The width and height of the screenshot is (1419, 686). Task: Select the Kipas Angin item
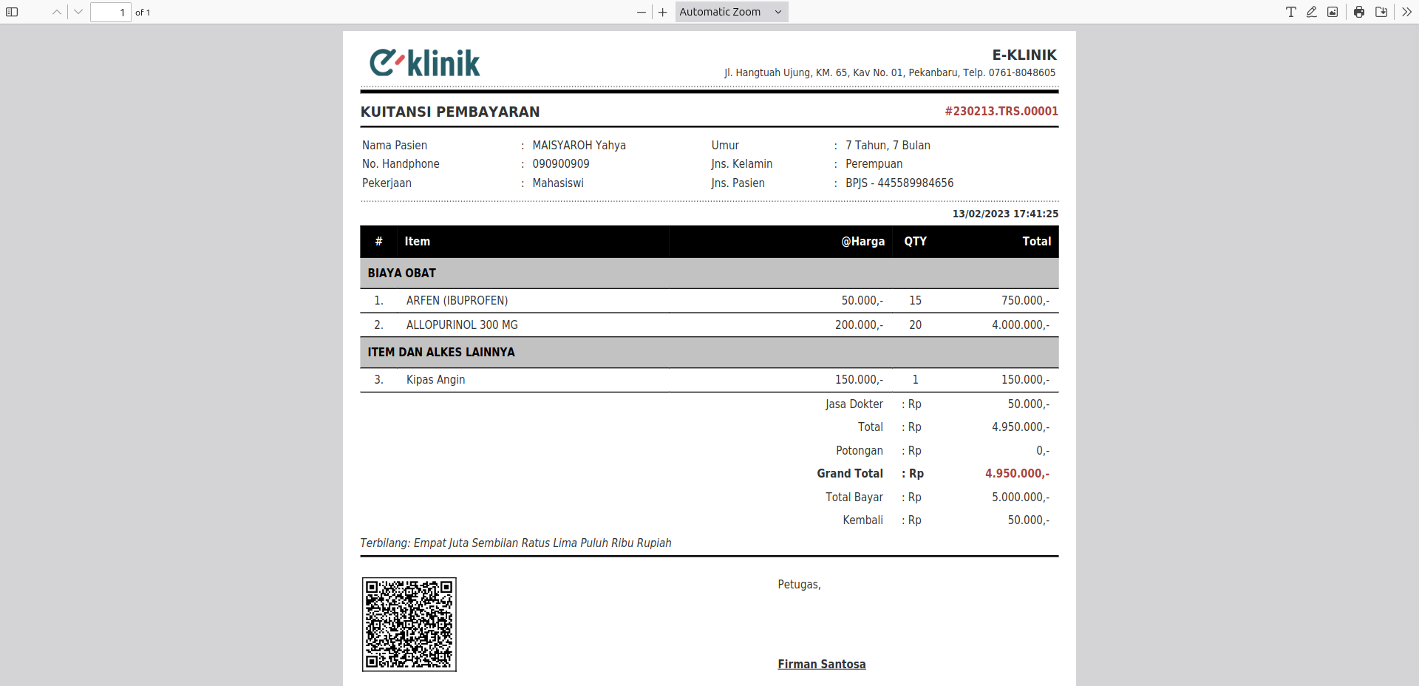pyautogui.click(x=435, y=380)
